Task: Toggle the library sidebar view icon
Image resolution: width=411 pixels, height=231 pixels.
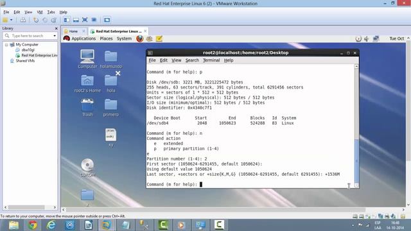Action: (x=67, y=20)
